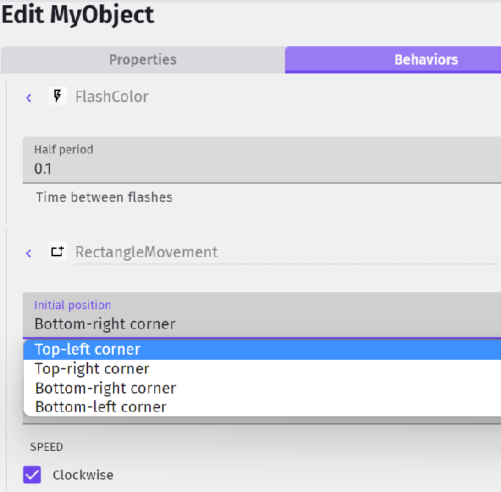Click the FlashColor behavior name
This screenshot has width=501, height=492.
(x=112, y=96)
